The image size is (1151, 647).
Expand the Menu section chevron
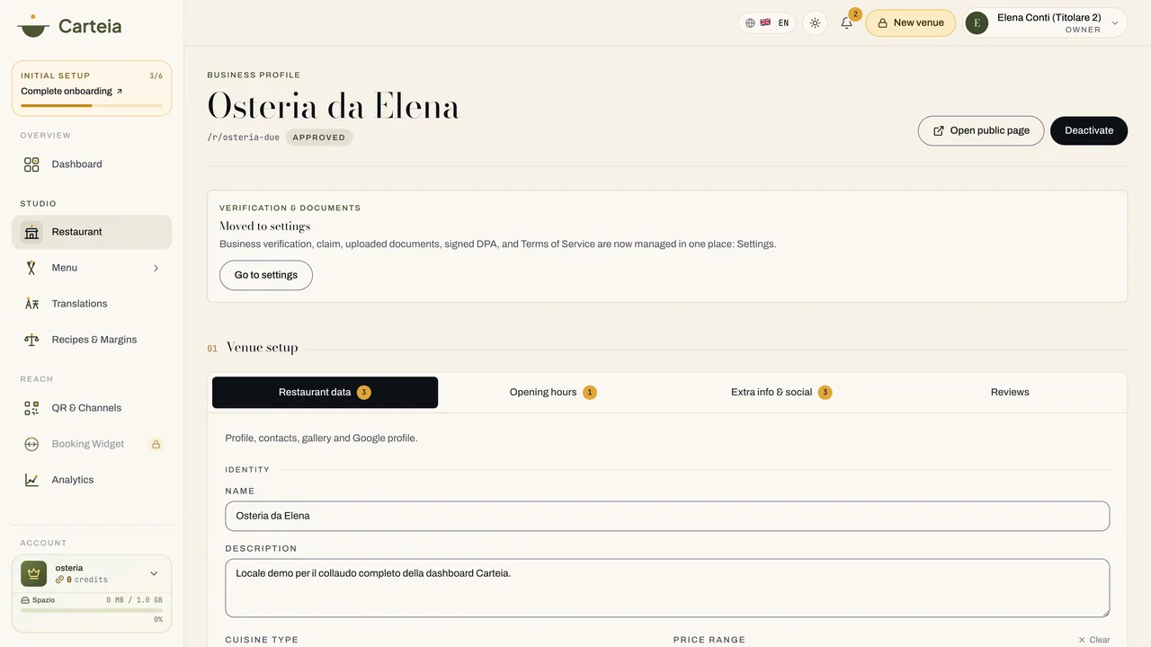coord(156,268)
